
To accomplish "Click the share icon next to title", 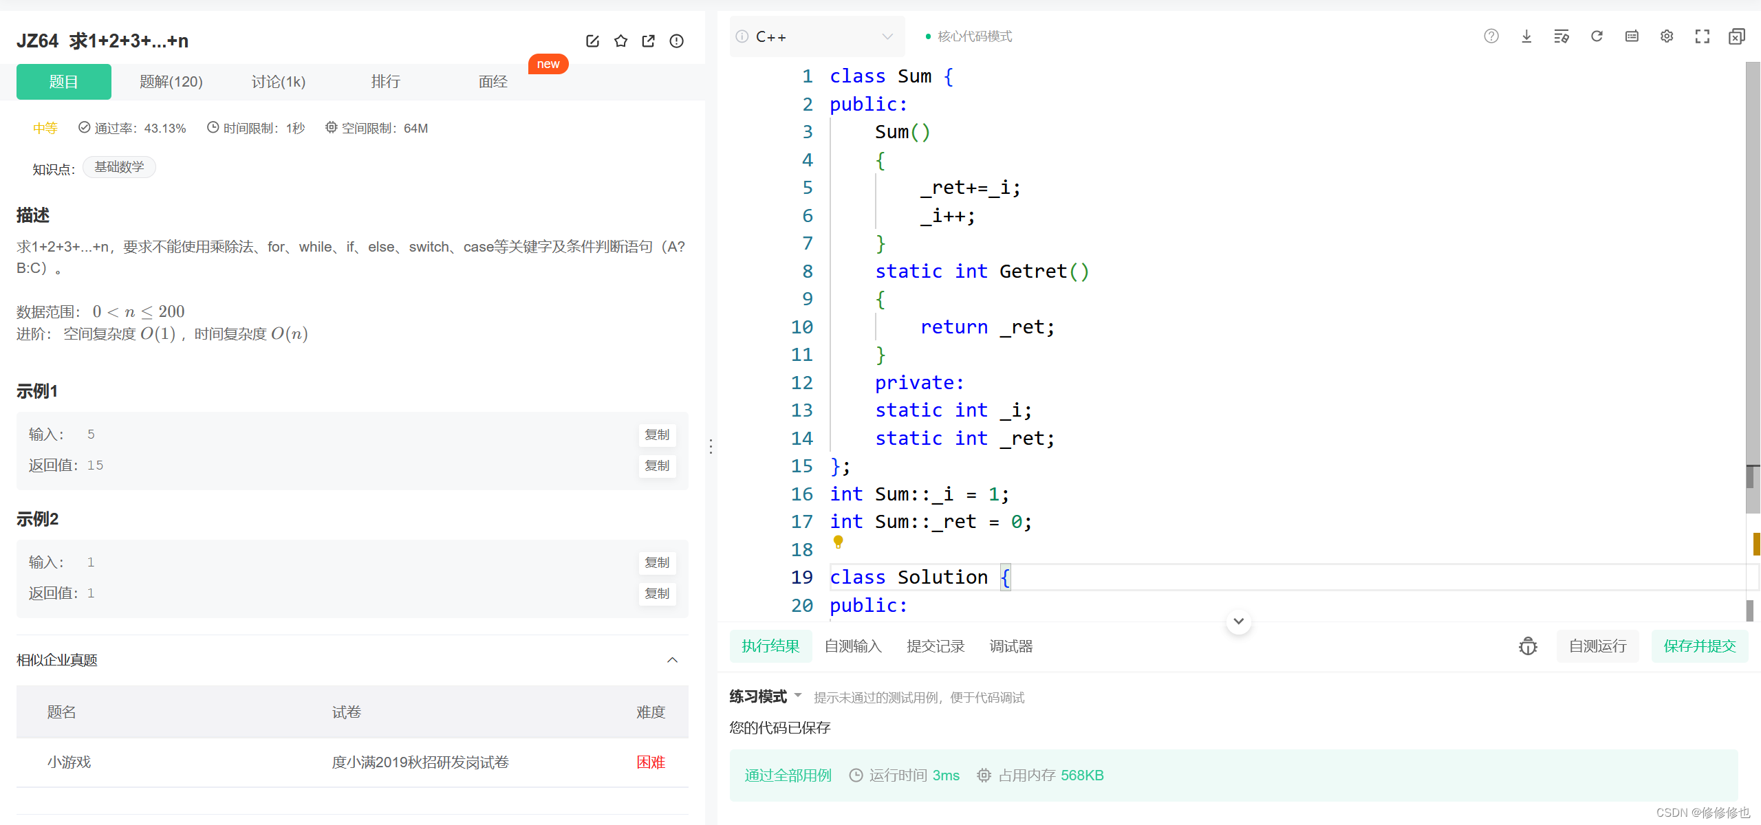I will coord(648,41).
